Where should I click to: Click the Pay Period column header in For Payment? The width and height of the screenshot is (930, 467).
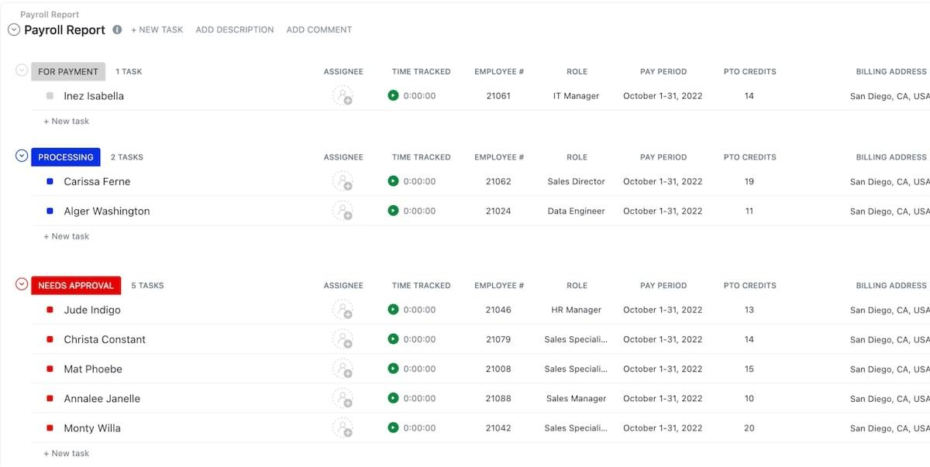pyautogui.click(x=663, y=71)
